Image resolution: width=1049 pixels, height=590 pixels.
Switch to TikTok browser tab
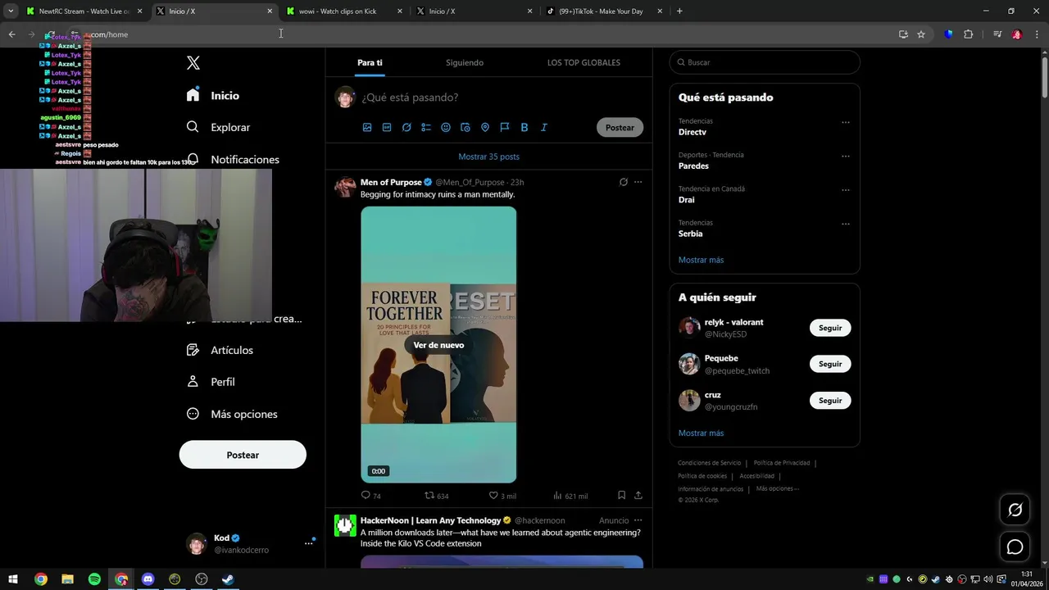coord(604,11)
